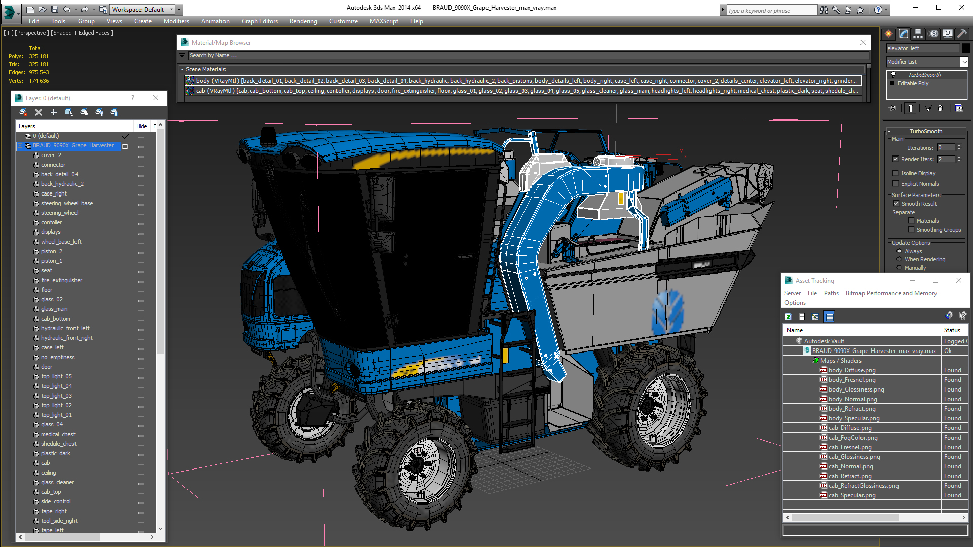The height and width of the screenshot is (547, 973).
Task: Click the Pin Stack icon
Action: 893,108
